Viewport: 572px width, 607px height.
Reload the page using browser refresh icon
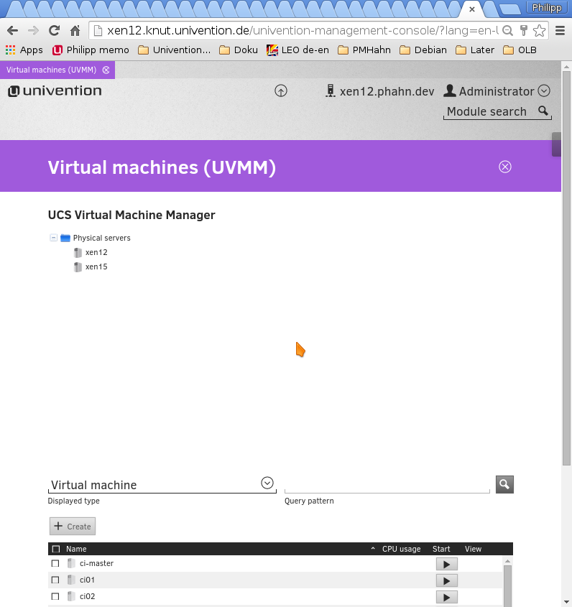[54, 30]
